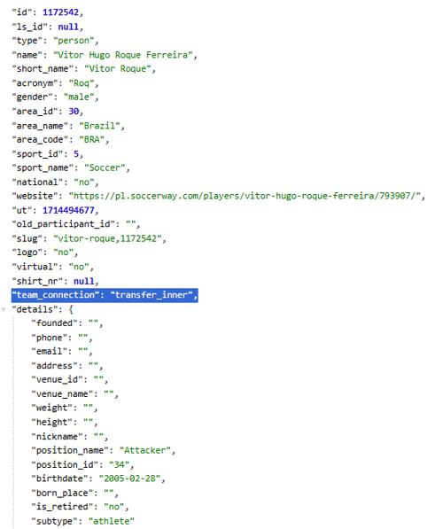Image resolution: width=443 pixels, height=529 pixels.
Task: Click the sport_name value "Soccer"
Action: [105, 168]
